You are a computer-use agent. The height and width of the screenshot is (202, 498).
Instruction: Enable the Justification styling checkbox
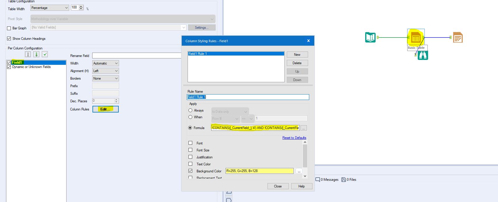coord(191,157)
